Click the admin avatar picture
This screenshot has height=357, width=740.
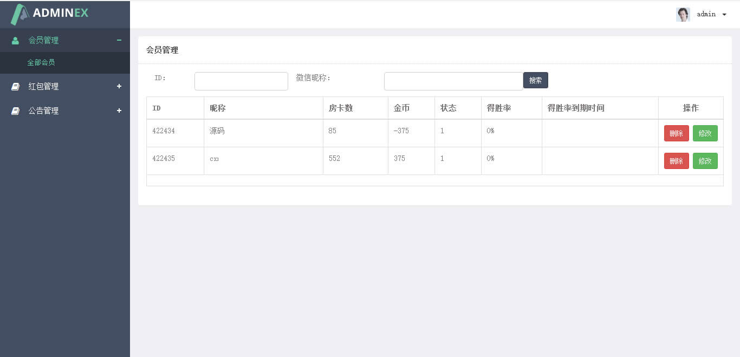(x=683, y=14)
